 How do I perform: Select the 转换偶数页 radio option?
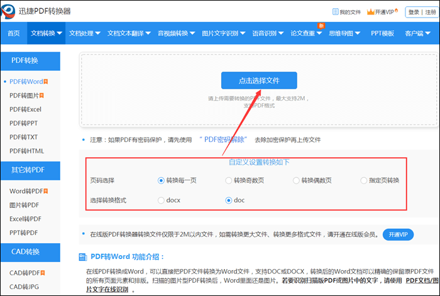click(296, 180)
